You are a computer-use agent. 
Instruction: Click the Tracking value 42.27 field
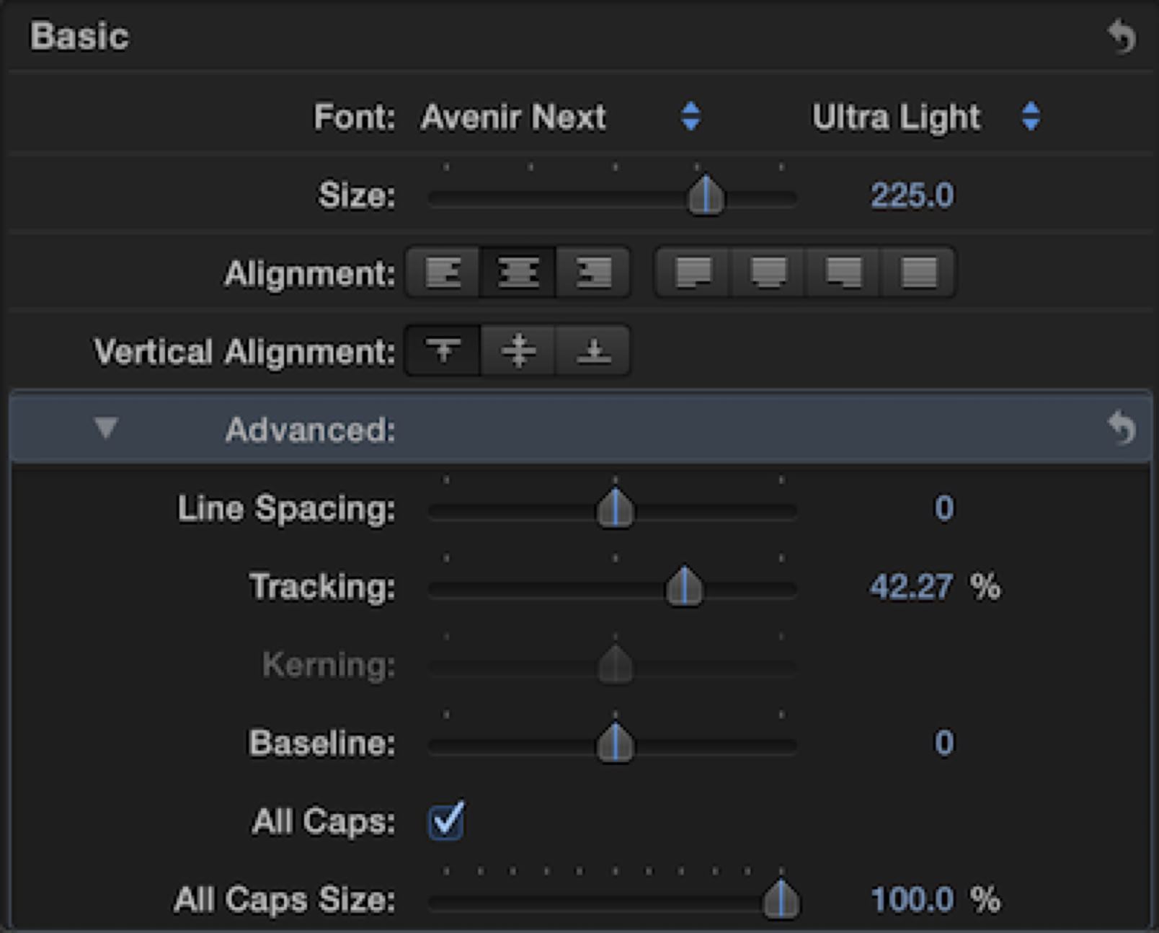coord(911,587)
